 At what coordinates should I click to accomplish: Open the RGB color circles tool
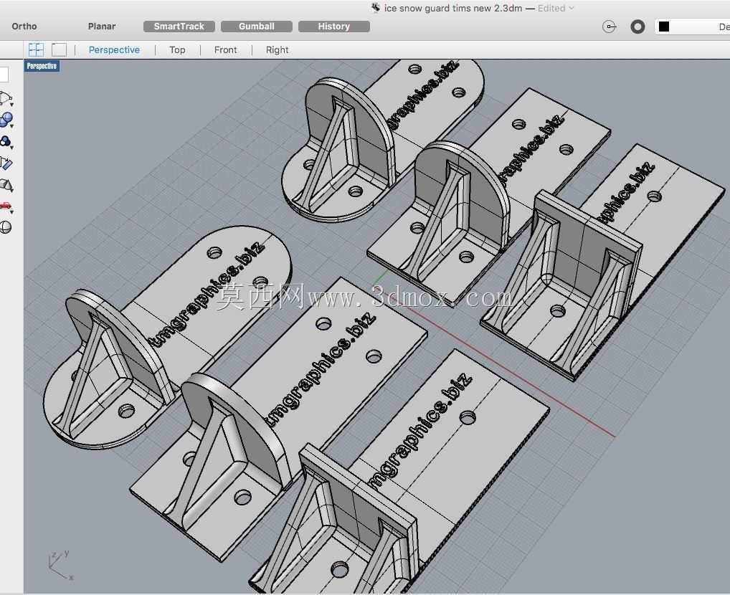click(x=6, y=141)
